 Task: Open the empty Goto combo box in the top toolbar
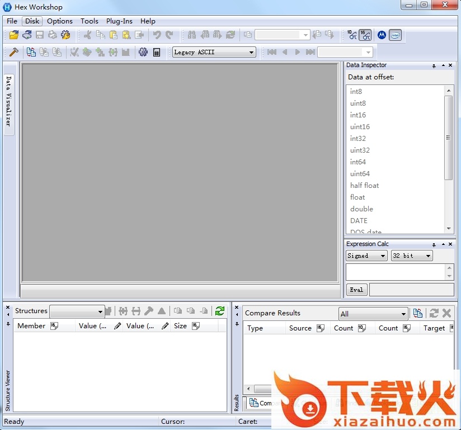282,35
